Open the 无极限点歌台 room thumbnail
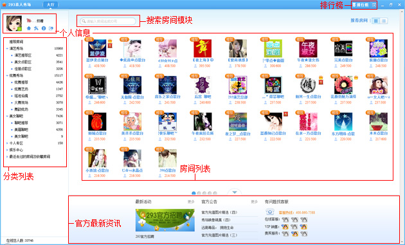 coord(132,85)
